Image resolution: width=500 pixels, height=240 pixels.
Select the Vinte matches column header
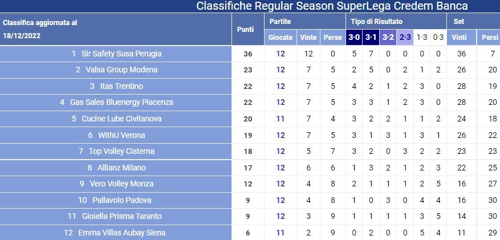tap(308, 37)
